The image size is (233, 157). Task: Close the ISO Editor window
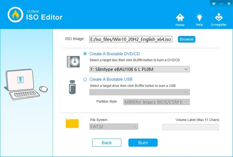coord(229,4)
